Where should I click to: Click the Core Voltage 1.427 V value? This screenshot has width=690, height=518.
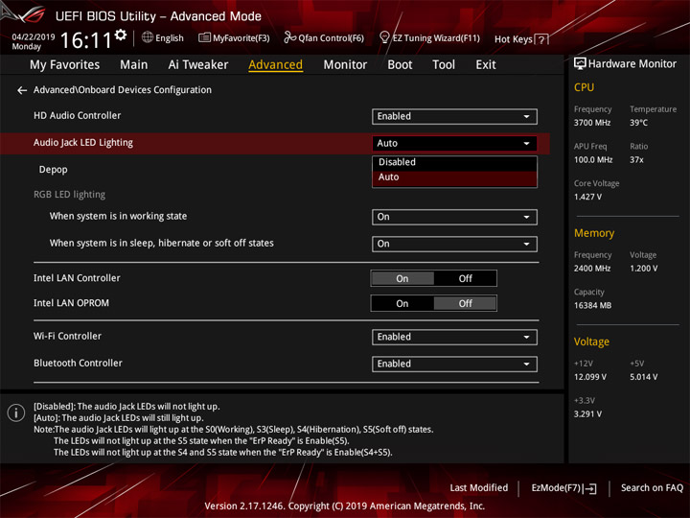pos(587,197)
